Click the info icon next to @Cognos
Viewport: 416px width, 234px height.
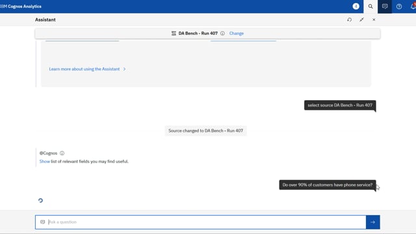point(62,153)
